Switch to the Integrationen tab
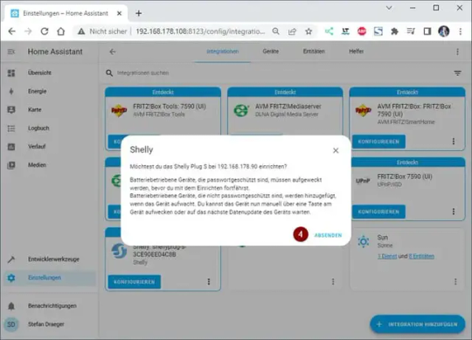Screen dimensions: 472x340 [x=223, y=52]
